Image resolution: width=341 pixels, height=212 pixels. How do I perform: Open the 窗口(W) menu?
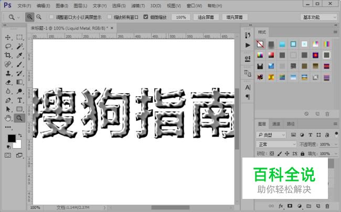tap(194, 6)
